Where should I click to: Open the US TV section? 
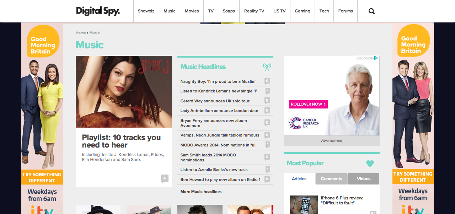click(279, 11)
